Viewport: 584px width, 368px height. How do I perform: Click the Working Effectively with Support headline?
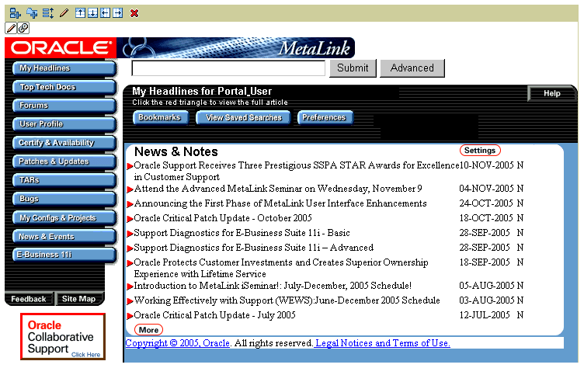point(287,300)
